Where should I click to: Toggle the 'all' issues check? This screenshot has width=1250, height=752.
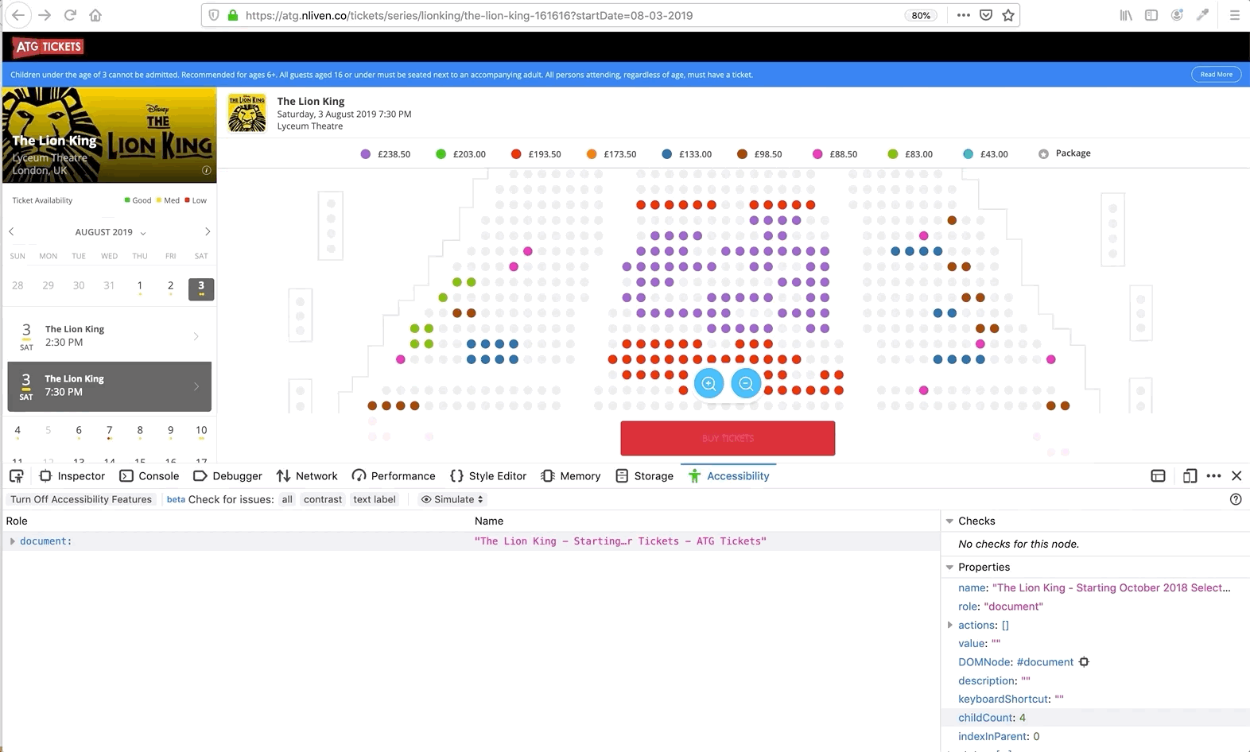pos(287,499)
